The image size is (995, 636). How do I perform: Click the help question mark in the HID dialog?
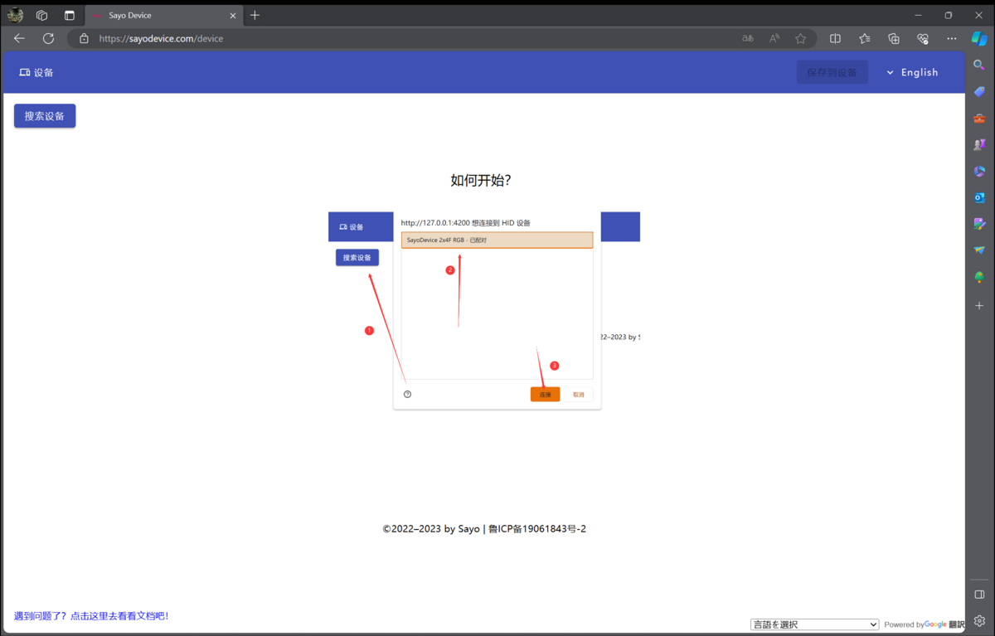click(407, 394)
